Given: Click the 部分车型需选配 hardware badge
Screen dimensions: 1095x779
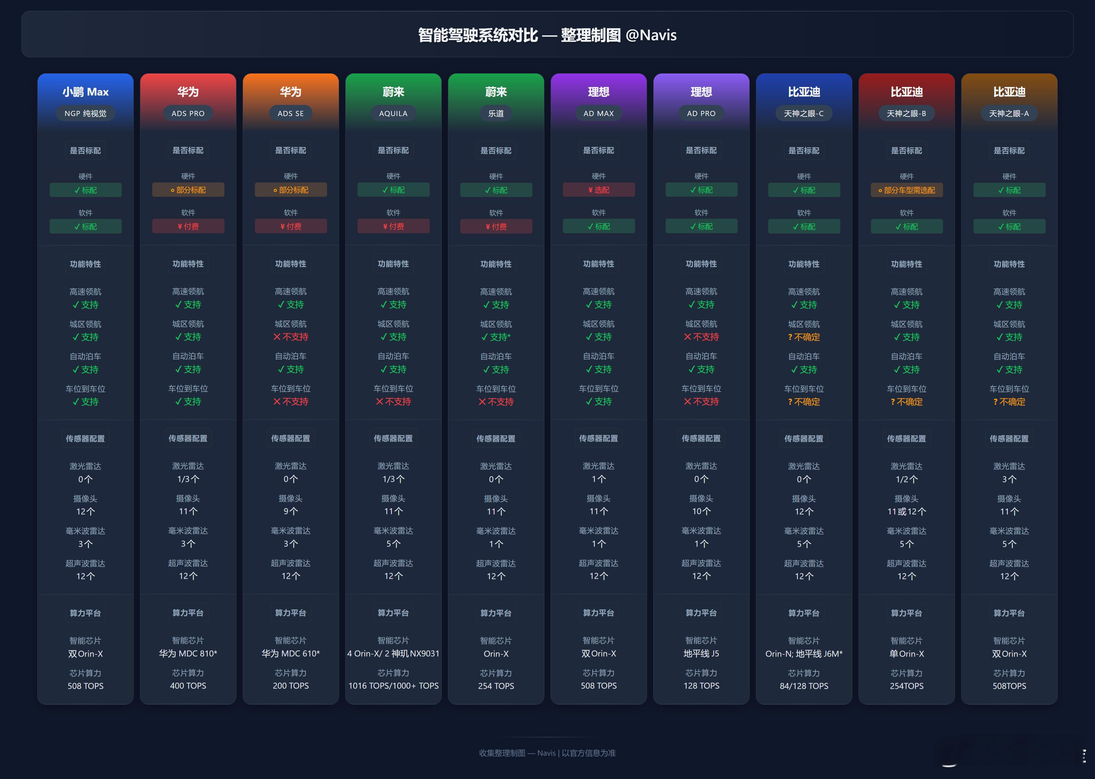Looking at the screenshot, I should [907, 190].
